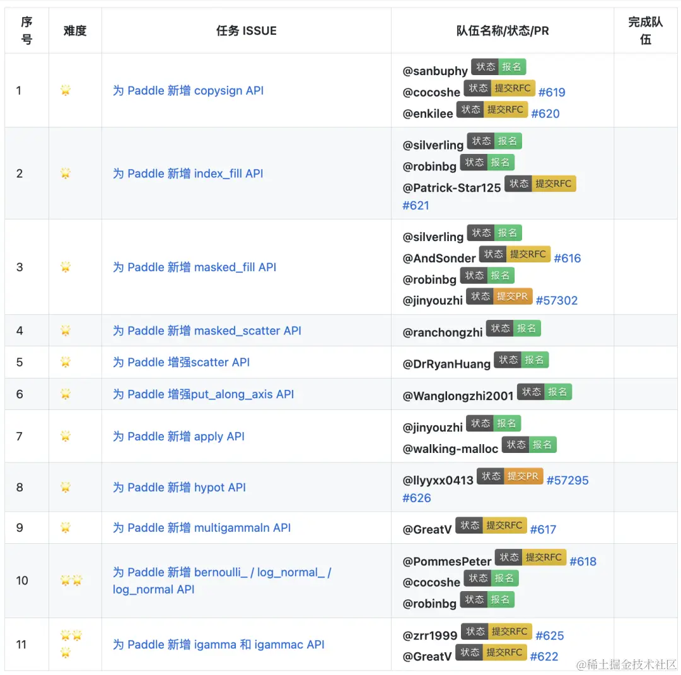Open PR link #618
Image resolution: width=681 pixels, height=675 pixels.
pyautogui.click(x=583, y=561)
